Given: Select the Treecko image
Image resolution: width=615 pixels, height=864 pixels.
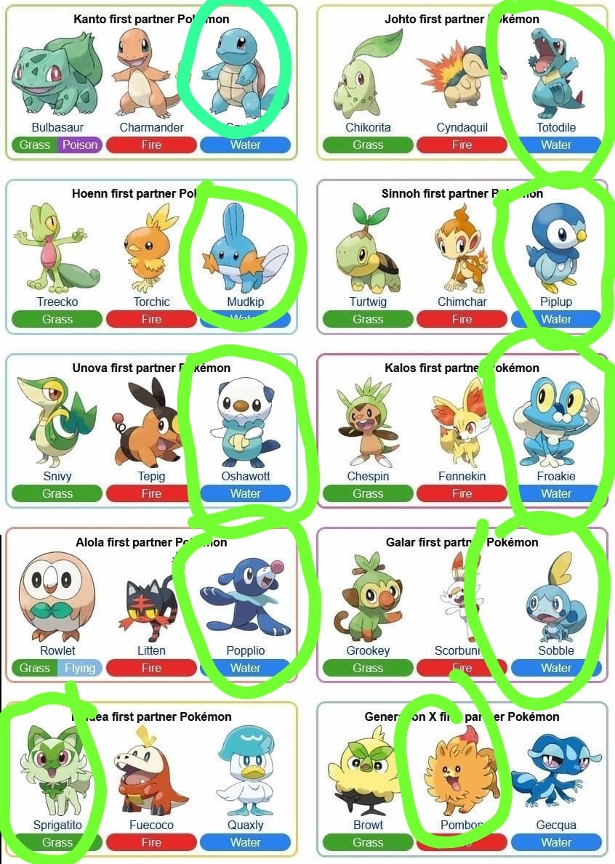Looking at the screenshot, I should click(56, 249).
